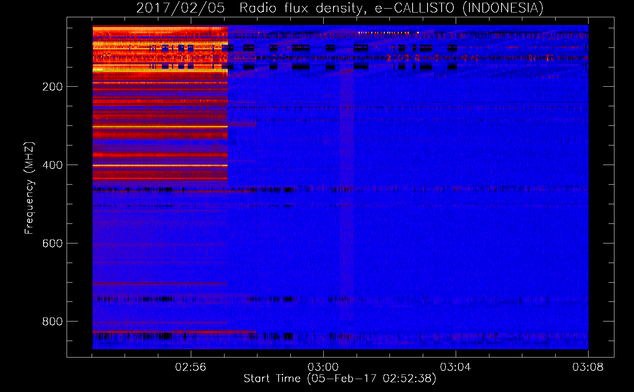Click the 200 frequency tick label
Viewport: 634px width, 392px height.
(x=53, y=87)
